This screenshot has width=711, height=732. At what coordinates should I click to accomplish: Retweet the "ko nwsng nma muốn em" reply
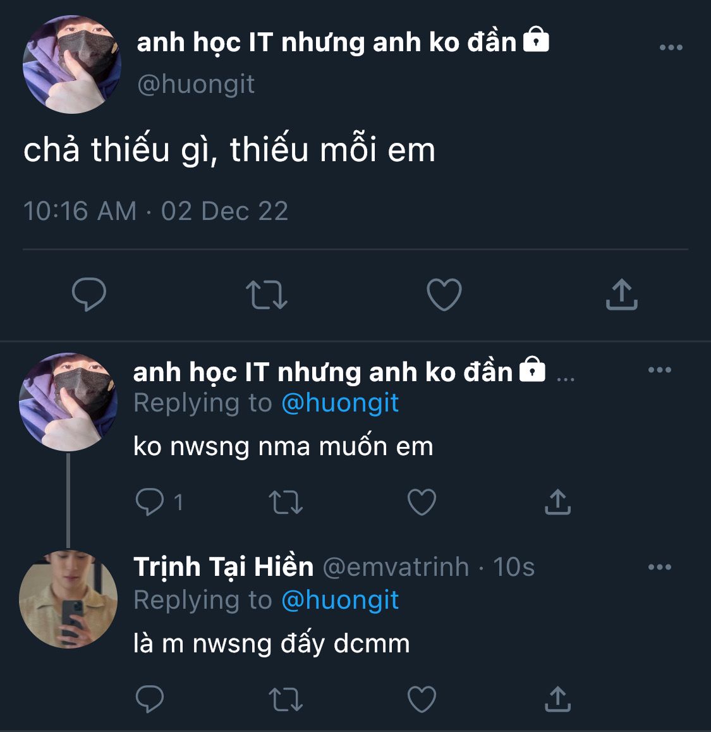(286, 503)
